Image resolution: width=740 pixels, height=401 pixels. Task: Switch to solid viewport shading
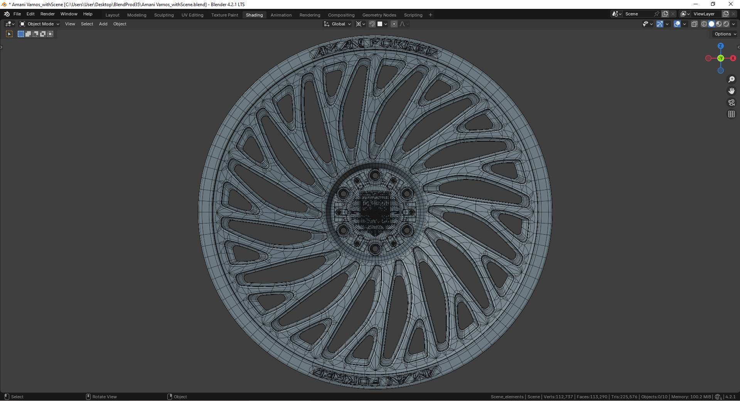[711, 24]
